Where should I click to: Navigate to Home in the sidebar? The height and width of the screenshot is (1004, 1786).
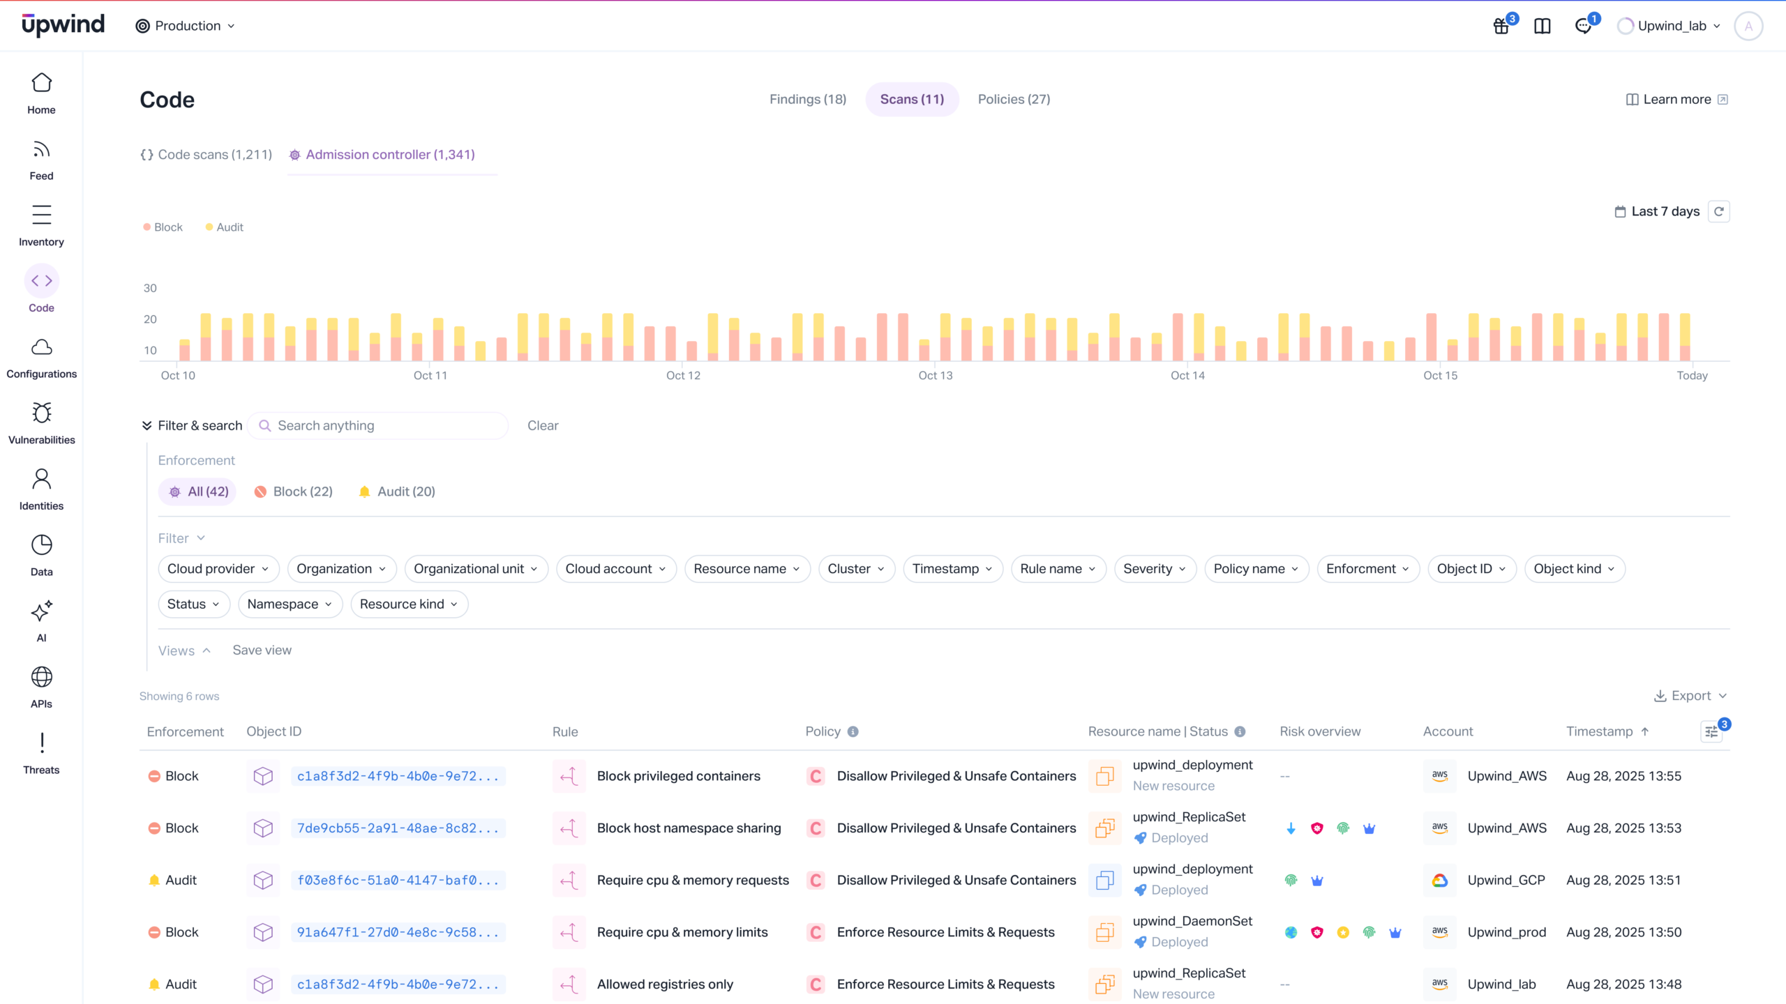(41, 91)
